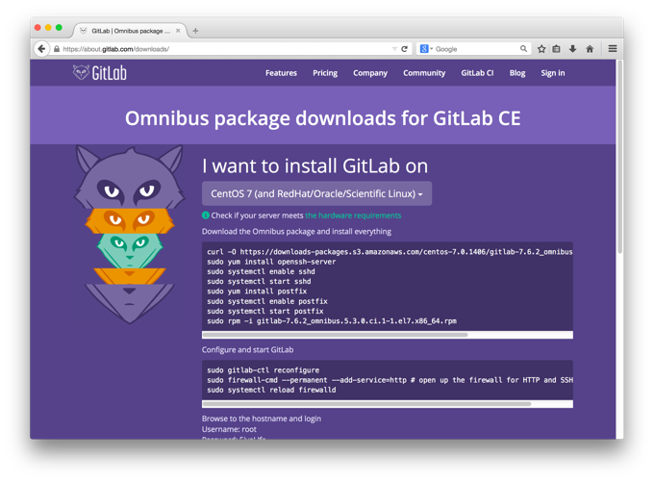654x482 pixels.
Task: Open the Pricing page
Action: point(325,73)
